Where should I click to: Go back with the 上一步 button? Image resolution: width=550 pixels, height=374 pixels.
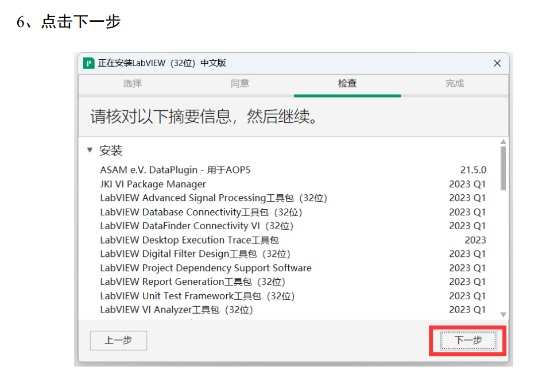(119, 340)
